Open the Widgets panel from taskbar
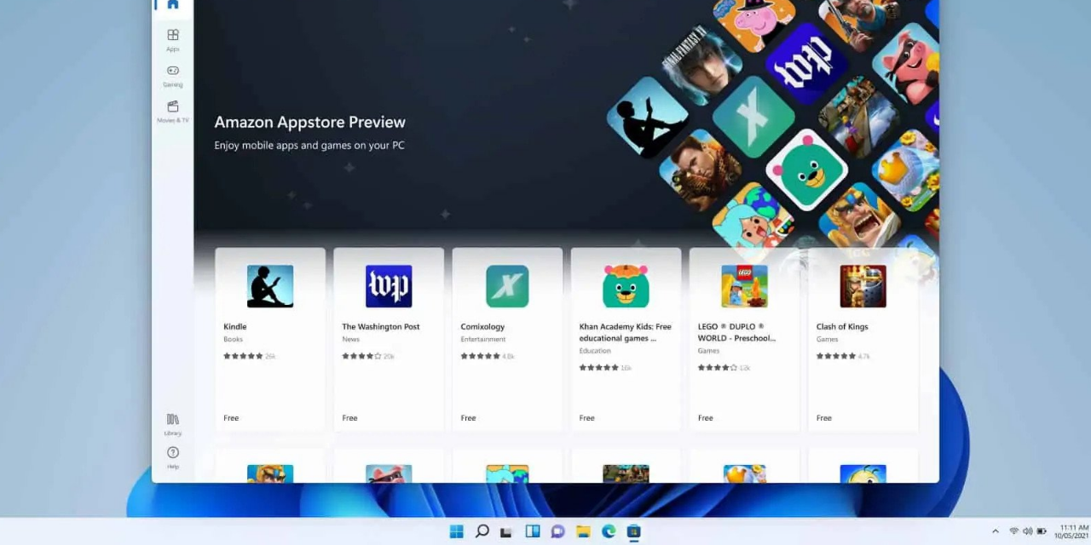Image resolution: width=1091 pixels, height=545 pixels. click(x=533, y=531)
